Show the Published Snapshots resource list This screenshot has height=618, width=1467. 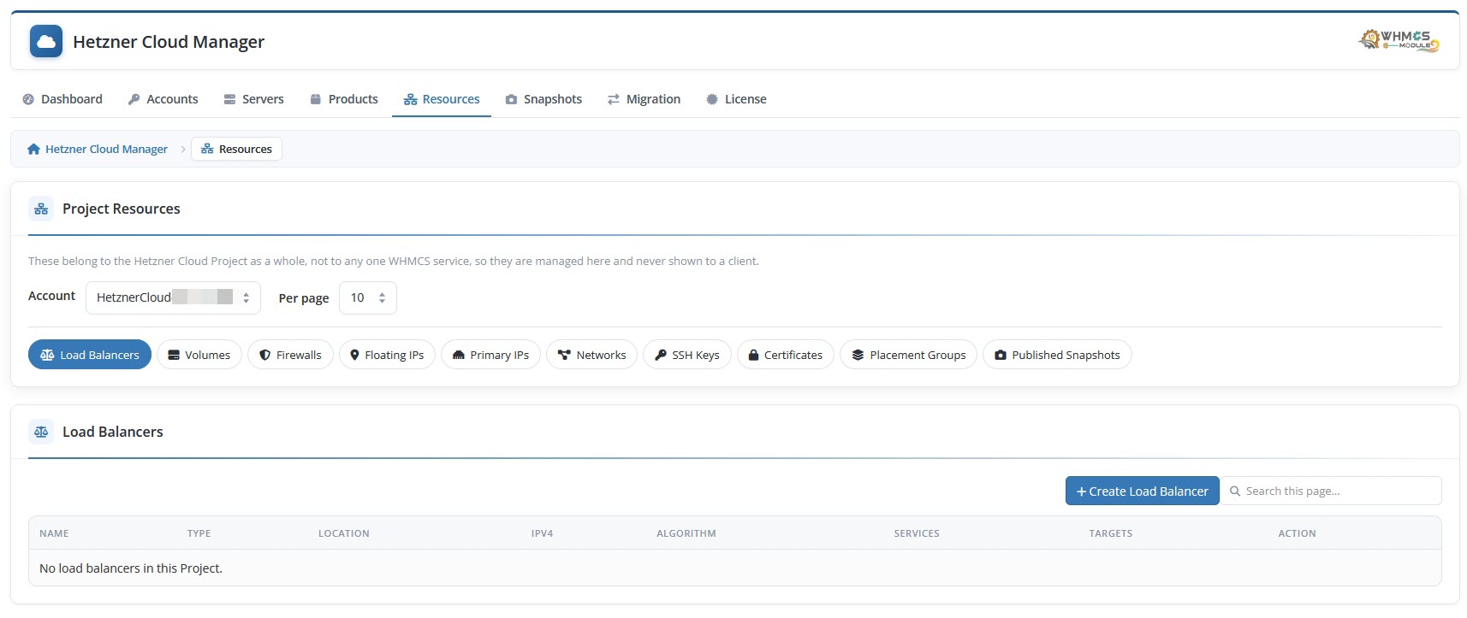point(1057,355)
